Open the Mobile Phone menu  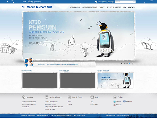pyautogui.click(x=75, y=7)
